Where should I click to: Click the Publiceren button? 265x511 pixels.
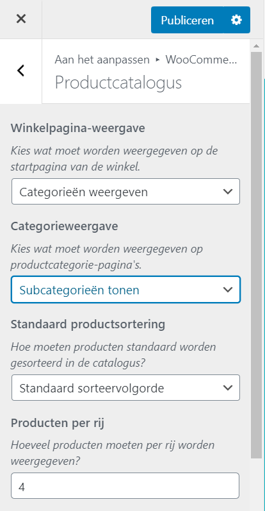(x=187, y=21)
